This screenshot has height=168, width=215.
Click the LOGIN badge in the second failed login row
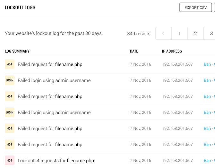[x=10, y=112]
